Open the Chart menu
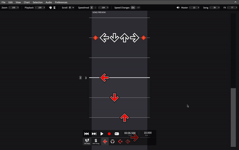 tap(27, 2)
